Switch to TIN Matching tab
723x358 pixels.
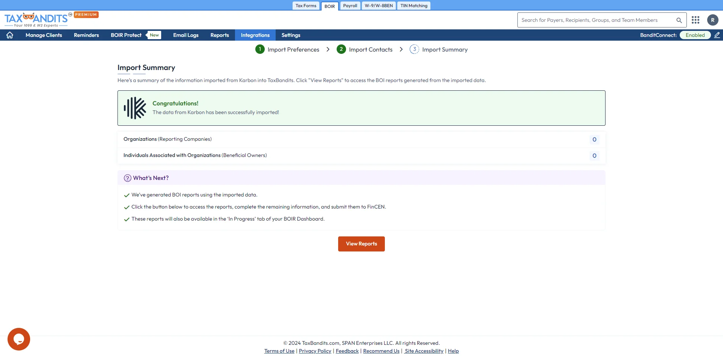click(x=414, y=6)
